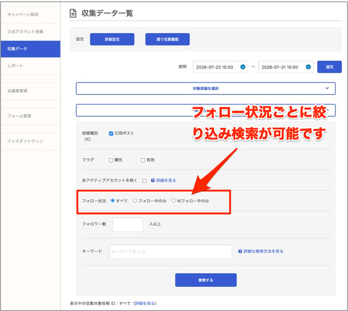Open the end date calendar icon
Viewport: 348px width, 311px height.
tap(309, 67)
